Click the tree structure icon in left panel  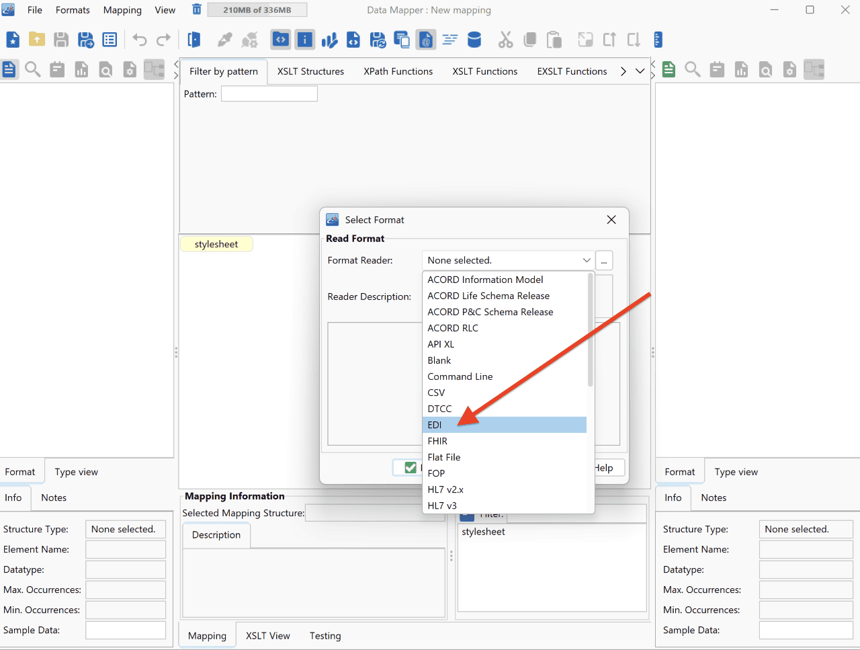tap(154, 69)
